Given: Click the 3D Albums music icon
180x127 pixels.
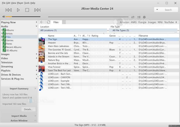Looking at the screenshot, I should (4, 50).
